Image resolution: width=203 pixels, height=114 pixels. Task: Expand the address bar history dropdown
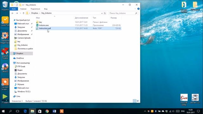pos(102,13)
